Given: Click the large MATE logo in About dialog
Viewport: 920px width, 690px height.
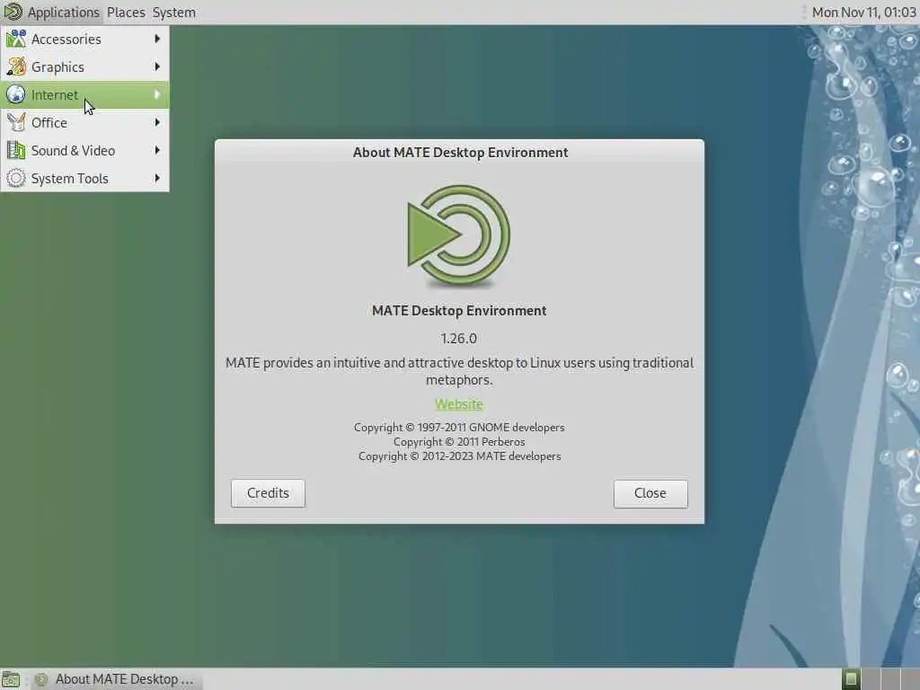Looking at the screenshot, I should [x=459, y=236].
